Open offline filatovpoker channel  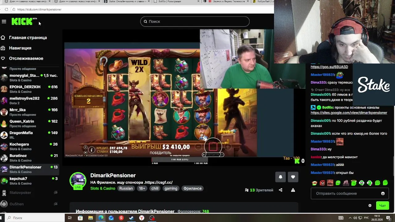coord(29,193)
